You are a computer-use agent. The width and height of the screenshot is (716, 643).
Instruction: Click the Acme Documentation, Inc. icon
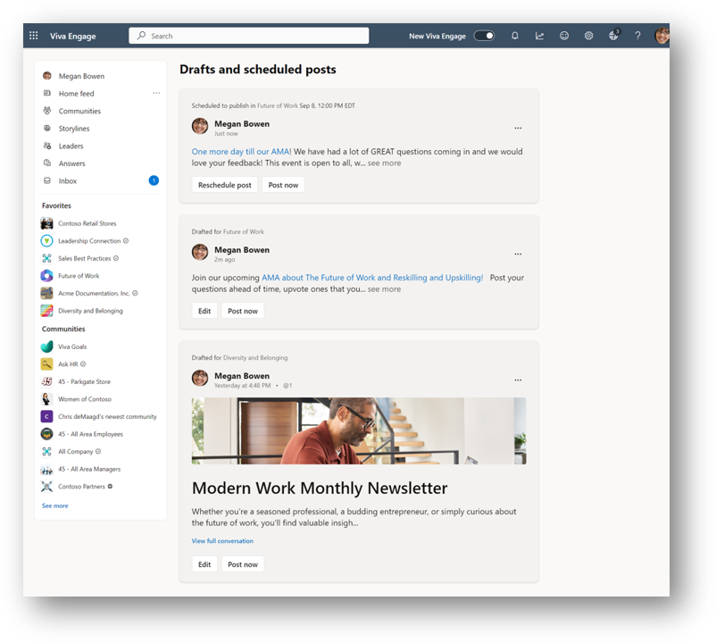pyautogui.click(x=46, y=293)
